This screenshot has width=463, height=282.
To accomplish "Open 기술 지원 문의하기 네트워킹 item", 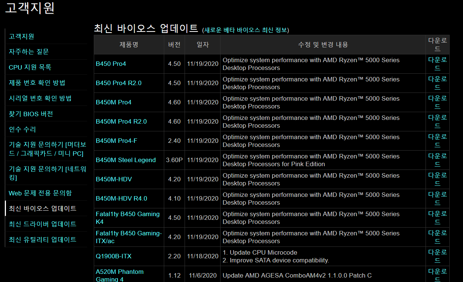I will [47, 173].
